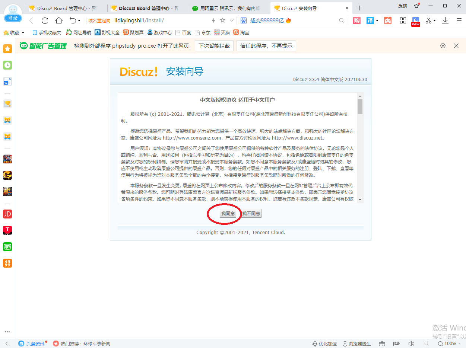Image resolution: width=466 pixels, height=348 pixels.
Task: Click the scissors screenshot tool
Action: pos(429,20)
